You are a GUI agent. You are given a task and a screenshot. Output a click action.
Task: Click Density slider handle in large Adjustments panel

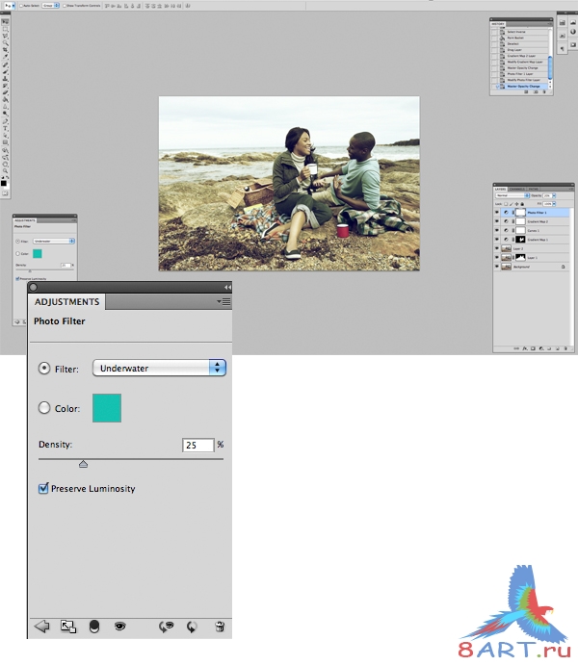(x=83, y=464)
